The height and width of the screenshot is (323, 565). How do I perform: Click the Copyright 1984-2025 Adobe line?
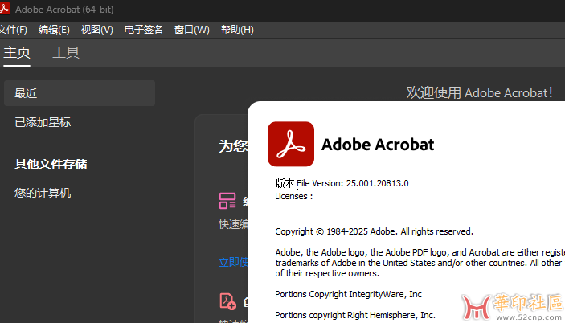point(374,231)
